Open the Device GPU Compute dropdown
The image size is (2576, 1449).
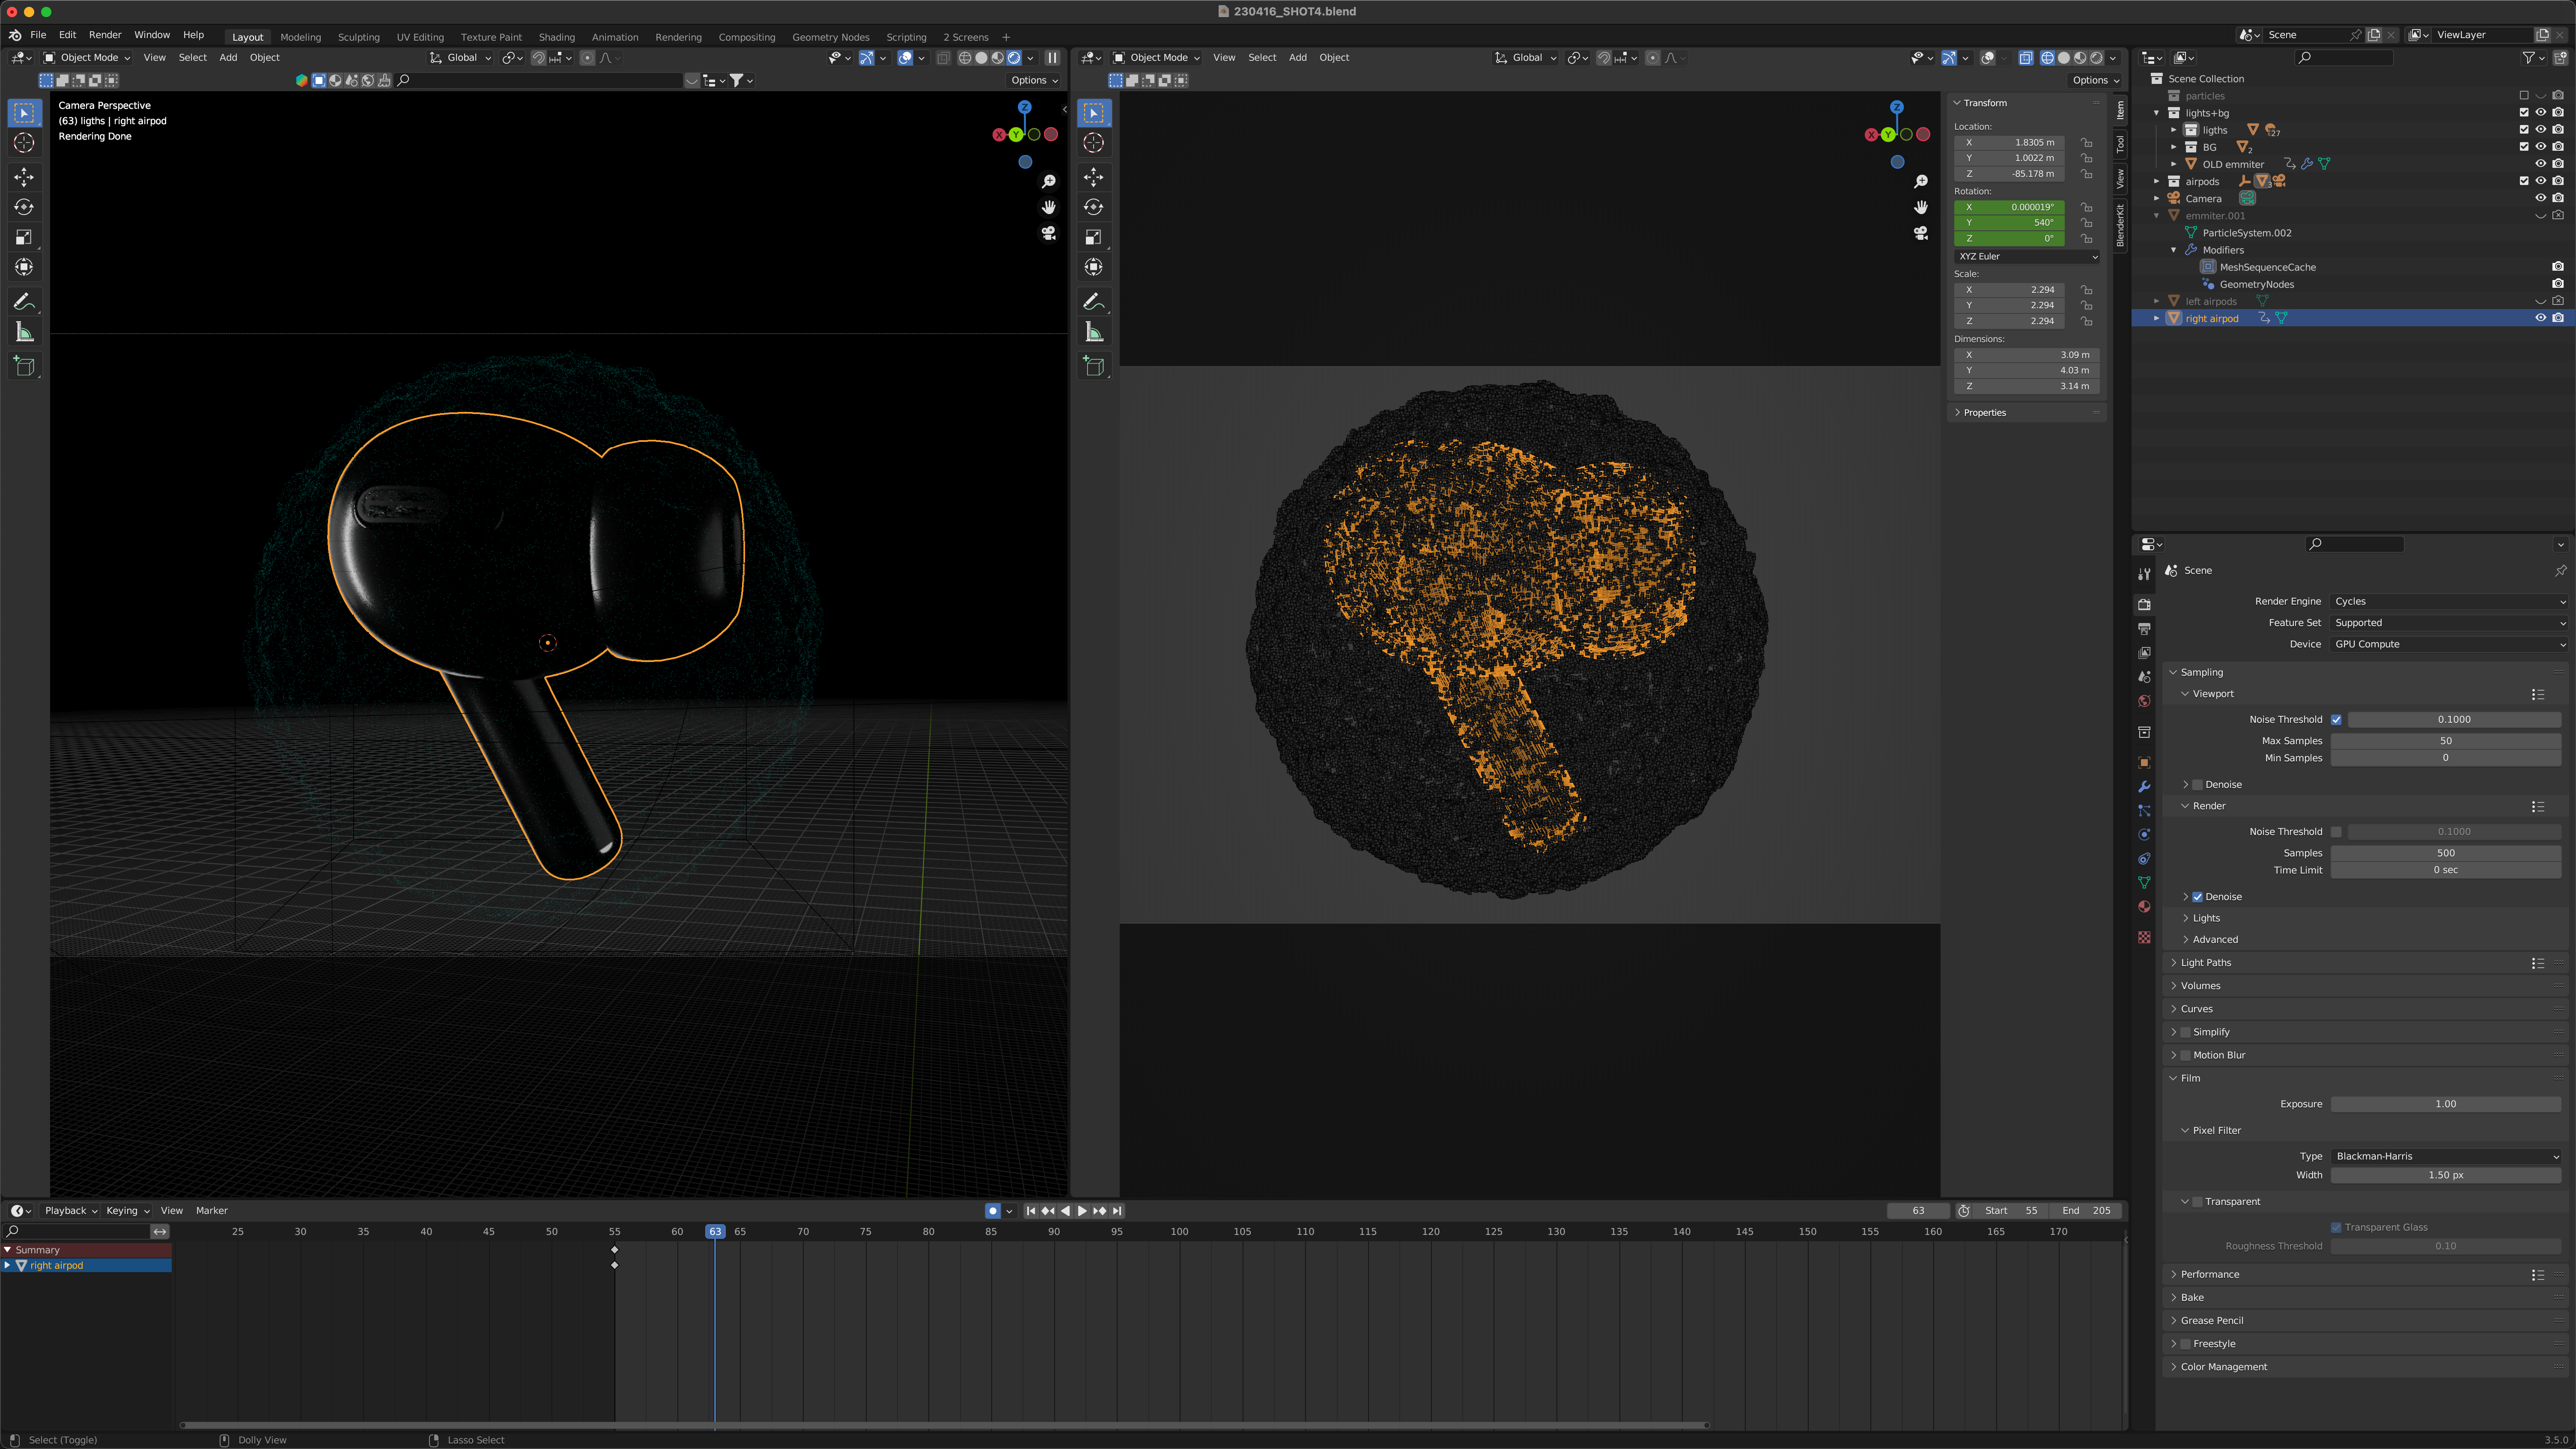coord(2447,644)
